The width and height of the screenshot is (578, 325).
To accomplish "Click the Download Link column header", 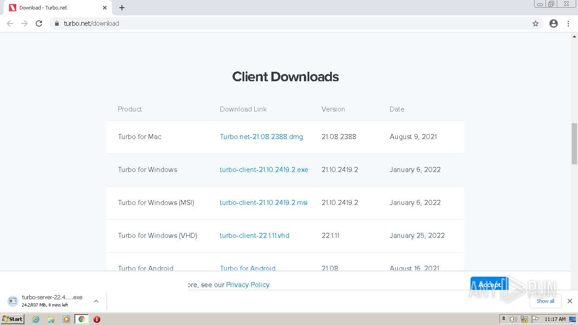I will click(x=243, y=109).
